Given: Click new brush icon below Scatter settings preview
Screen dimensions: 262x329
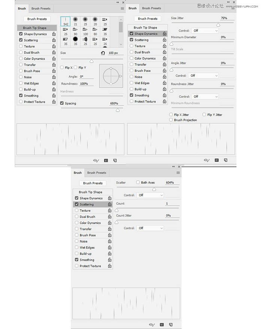Looking at the screenshot, I should click(x=170, y=325).
